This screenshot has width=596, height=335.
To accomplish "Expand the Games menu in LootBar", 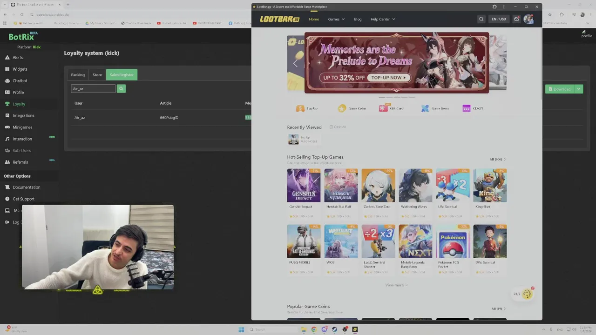I will (x=336, y=19).
